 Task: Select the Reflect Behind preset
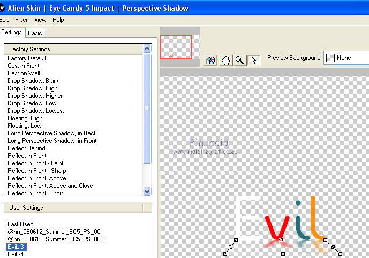26,148
